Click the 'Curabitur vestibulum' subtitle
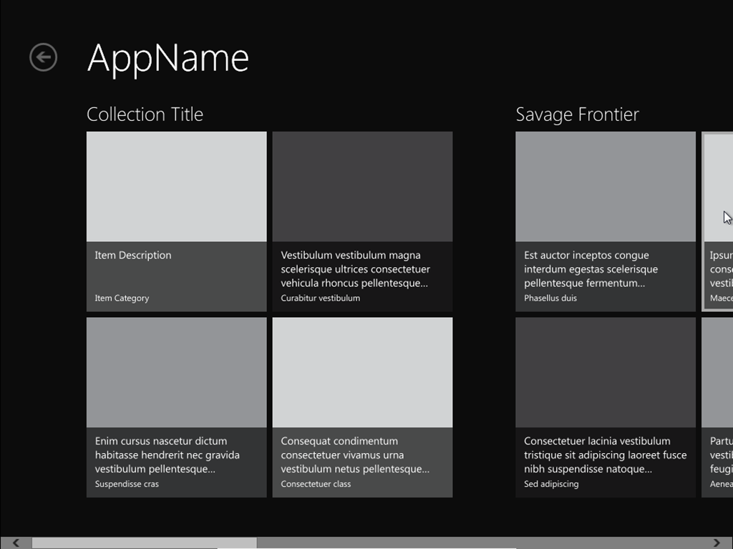Viewport: 733px width, 549px height. pyautogui.click(x=320, y=298)
